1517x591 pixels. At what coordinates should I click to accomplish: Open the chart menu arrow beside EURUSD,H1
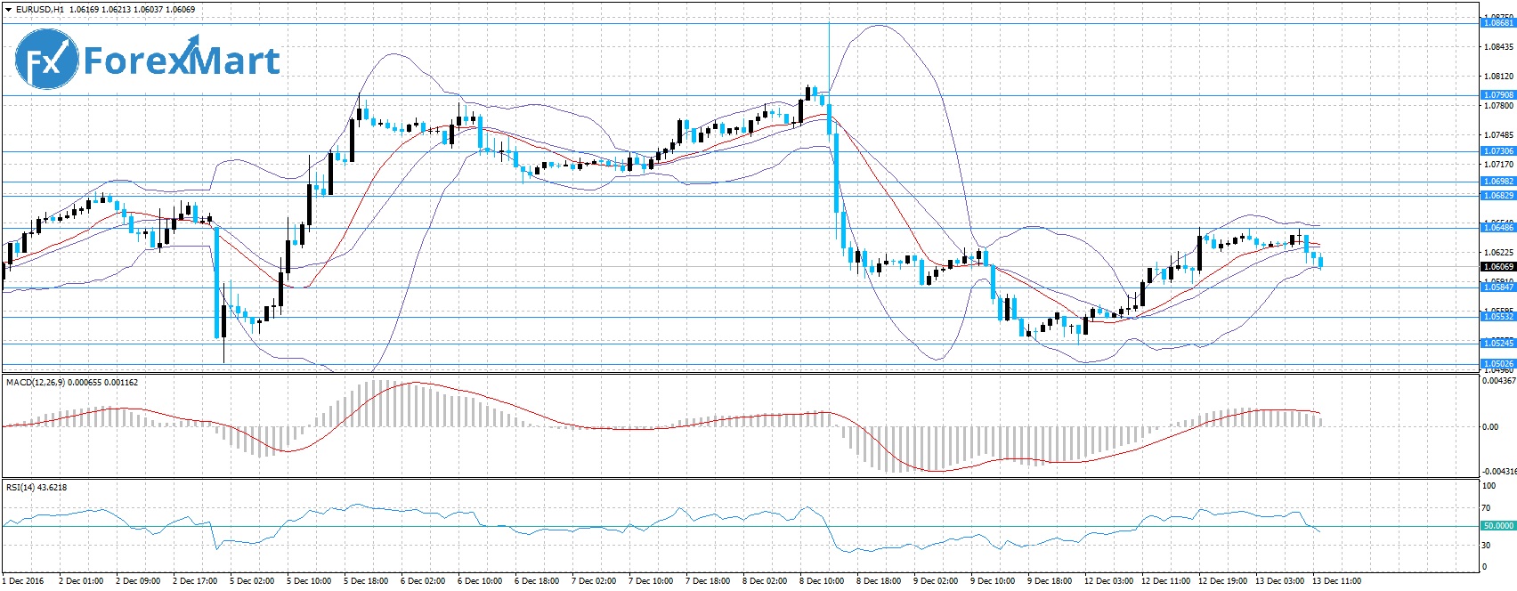coord(8,9)
